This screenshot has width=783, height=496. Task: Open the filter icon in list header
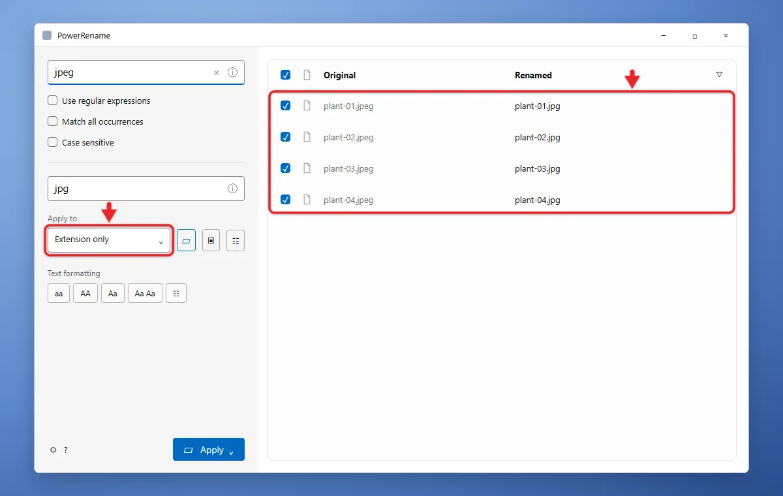point(719,74)
